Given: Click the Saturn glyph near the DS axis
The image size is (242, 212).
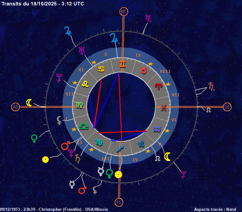Looking at the screenshot, I should [x=211, y=86].
